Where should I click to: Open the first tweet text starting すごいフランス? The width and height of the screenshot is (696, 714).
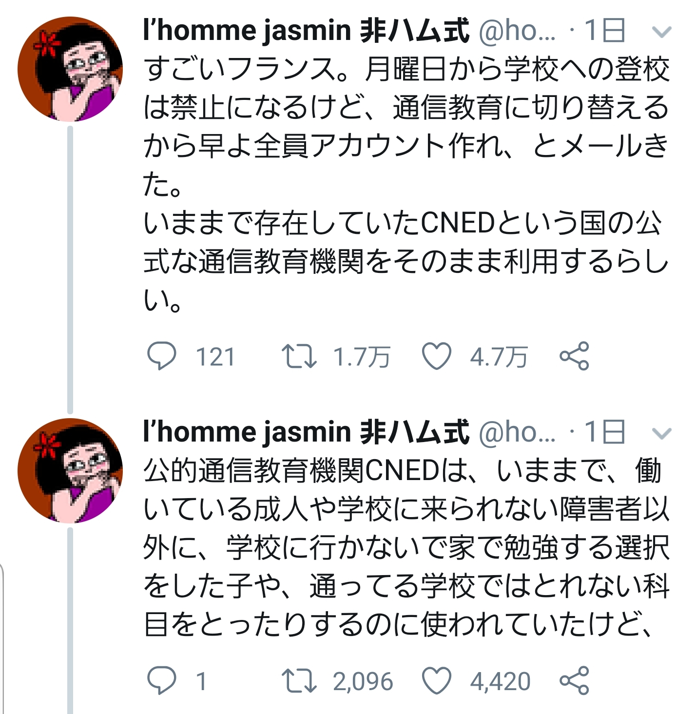pos(406,184)
